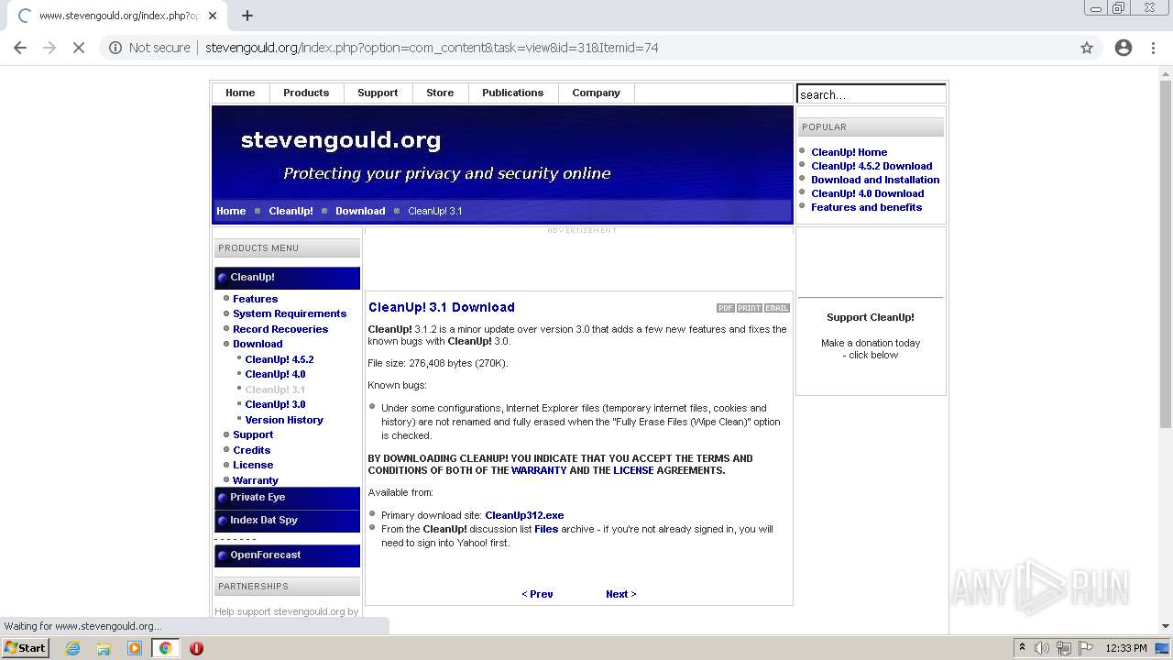
Task: Open the red security taskbar icon
Action: click(196, 648)
